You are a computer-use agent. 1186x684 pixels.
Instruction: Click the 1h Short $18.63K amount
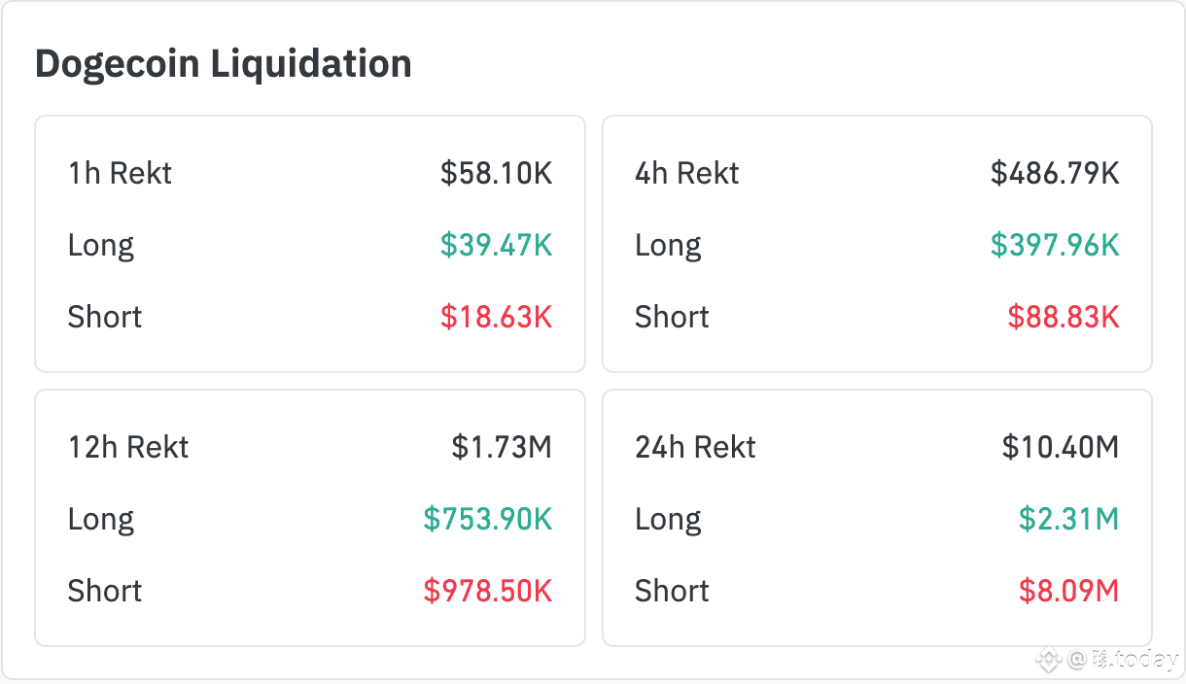496,318
